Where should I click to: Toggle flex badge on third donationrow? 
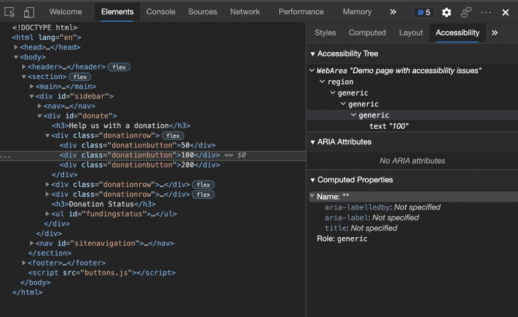pyautogui.click(x=203, y=194)
